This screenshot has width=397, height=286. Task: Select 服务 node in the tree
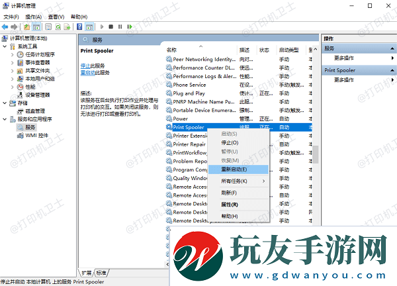click(x=30, y=127)
